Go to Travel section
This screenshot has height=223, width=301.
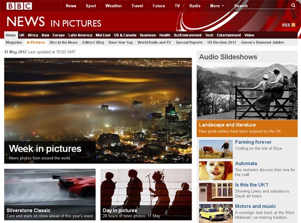tap(137, 6)
